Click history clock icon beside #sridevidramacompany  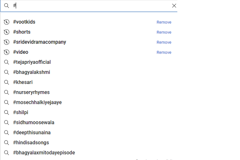7,42
